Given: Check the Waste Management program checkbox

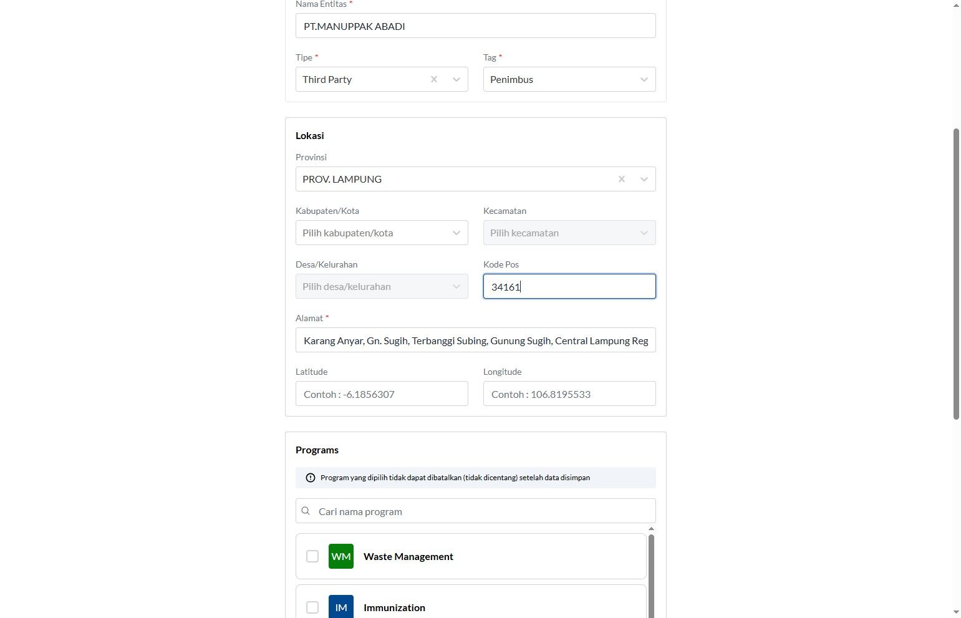Looking at the screenshot, I should [x=312, y=556].
